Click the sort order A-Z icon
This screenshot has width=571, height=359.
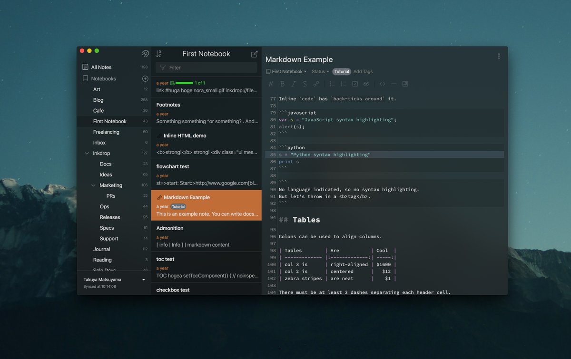158,54
